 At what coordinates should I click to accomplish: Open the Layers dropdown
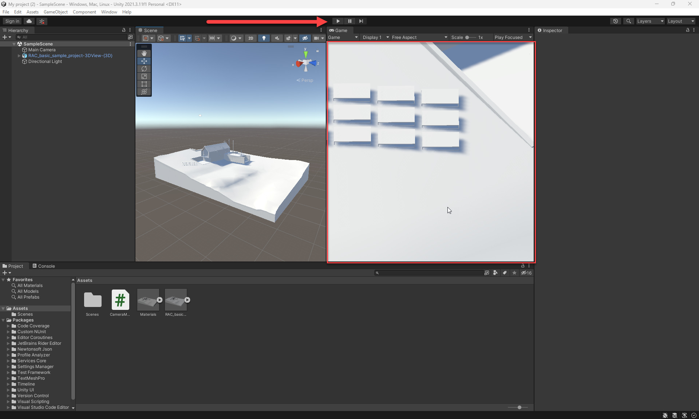[x=650, y=21]
